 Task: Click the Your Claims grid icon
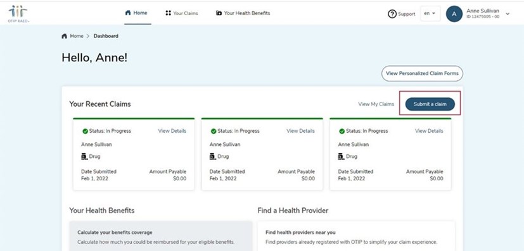pos(168,13)
